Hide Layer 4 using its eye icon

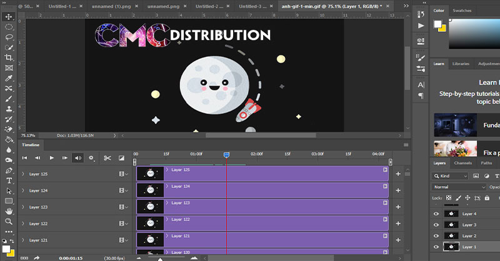[436, 214]
